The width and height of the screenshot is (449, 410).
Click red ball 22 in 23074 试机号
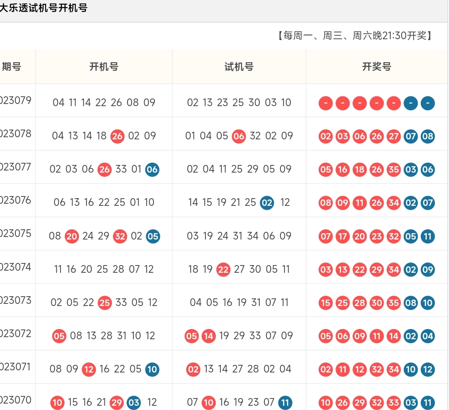pyautogui.click(x=223, y=269)
